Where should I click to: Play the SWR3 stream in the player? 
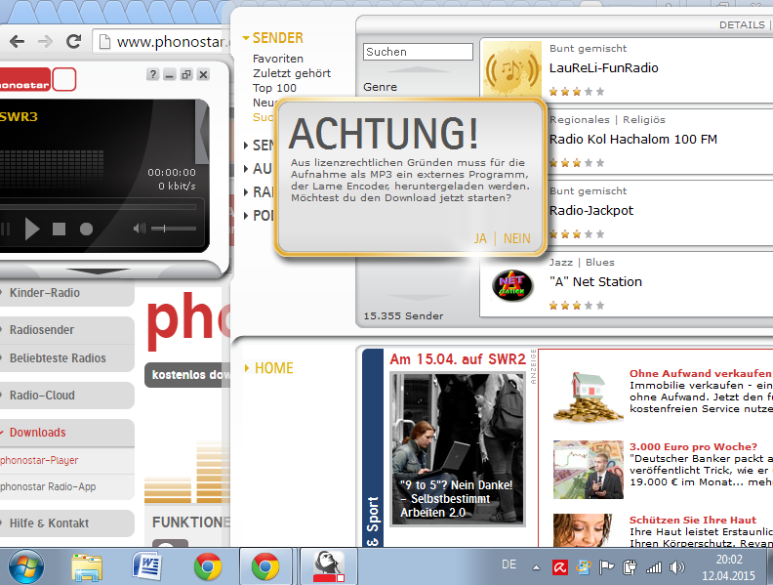32,229
